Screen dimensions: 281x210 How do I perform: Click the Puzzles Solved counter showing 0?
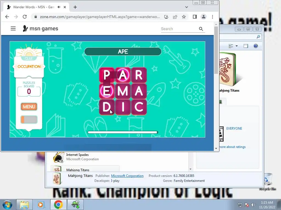tap(29, 91)
